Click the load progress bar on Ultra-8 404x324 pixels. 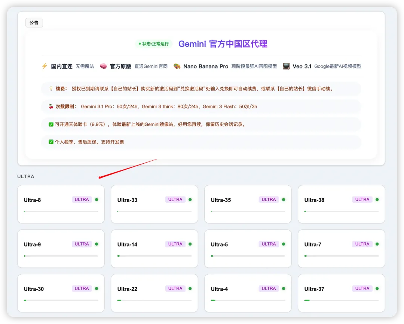point(61,212)
